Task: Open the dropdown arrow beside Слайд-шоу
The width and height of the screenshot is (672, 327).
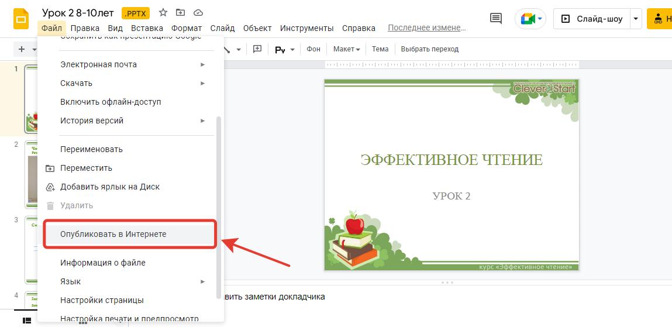Action: point(636,19)
